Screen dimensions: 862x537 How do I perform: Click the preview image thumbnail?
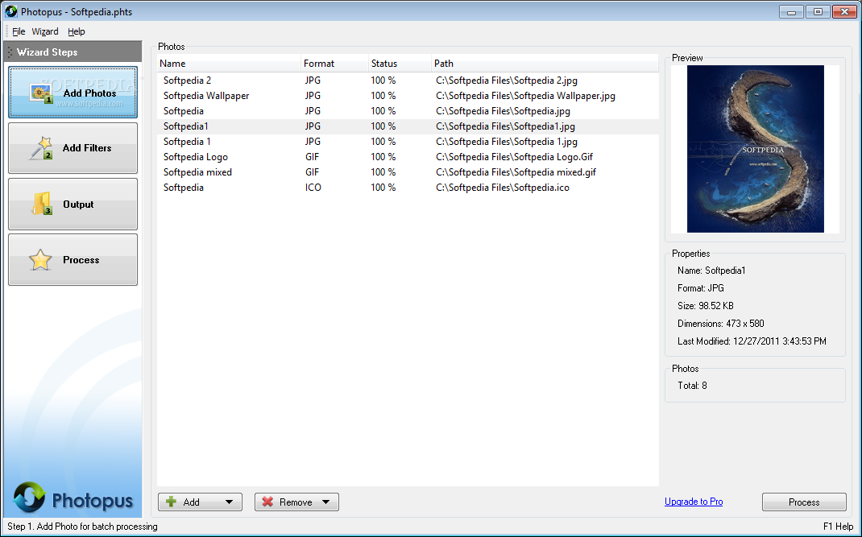tap(756, 149)
